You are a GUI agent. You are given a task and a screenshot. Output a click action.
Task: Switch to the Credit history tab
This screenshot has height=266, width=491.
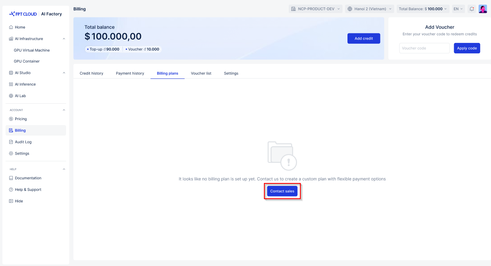91,74
